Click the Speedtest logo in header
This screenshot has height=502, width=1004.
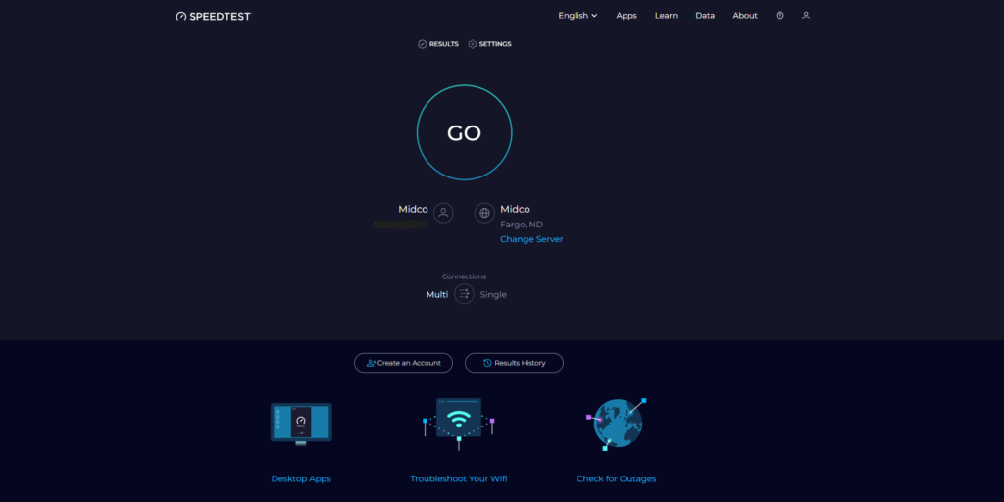(x=213, y=16)
